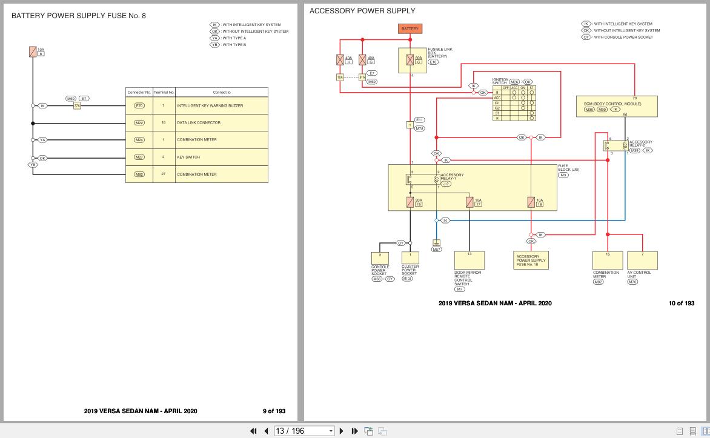Click the E70 connector label in the table
Screen dimensions: 710x438
pyautogui.click(x=139, y=105)
